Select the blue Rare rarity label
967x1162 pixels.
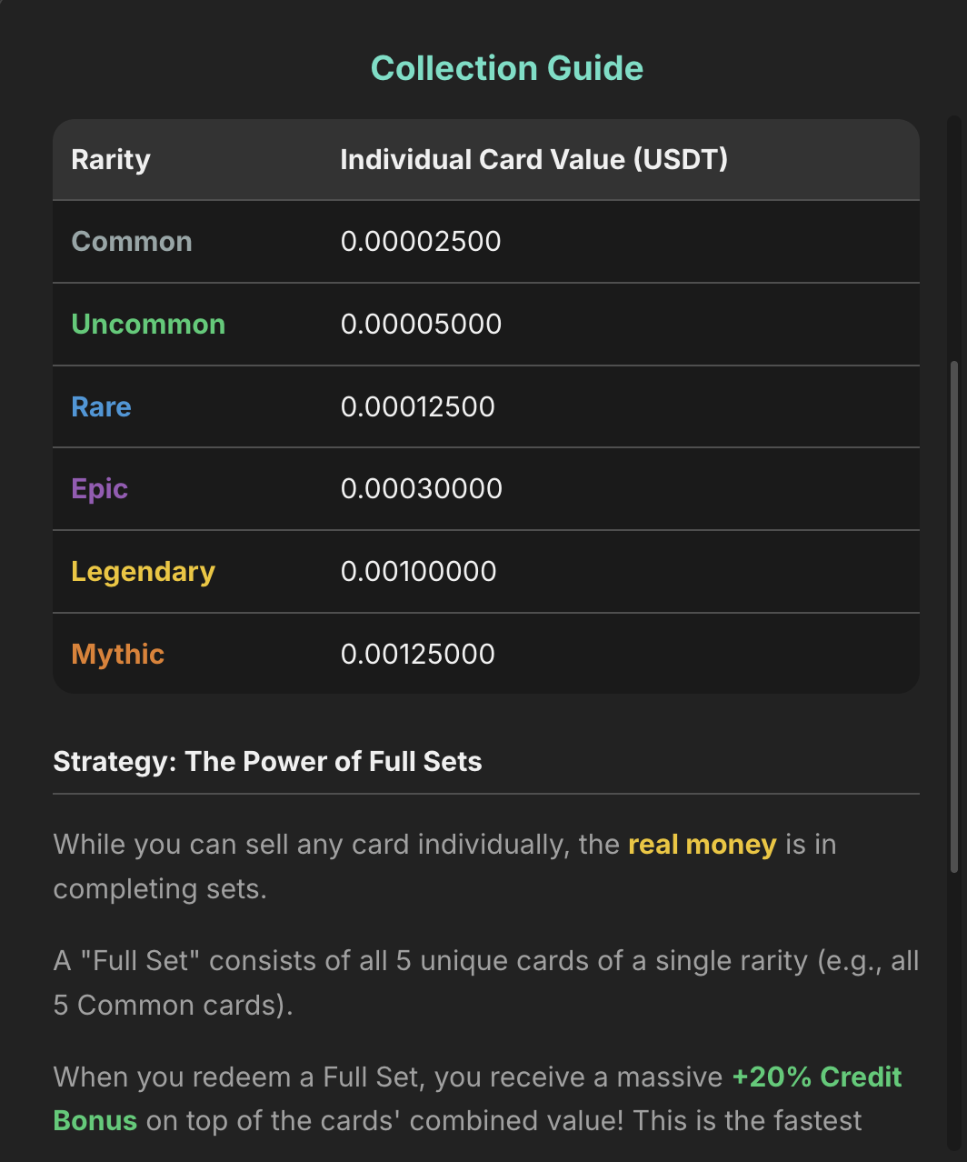pos(101,406)
